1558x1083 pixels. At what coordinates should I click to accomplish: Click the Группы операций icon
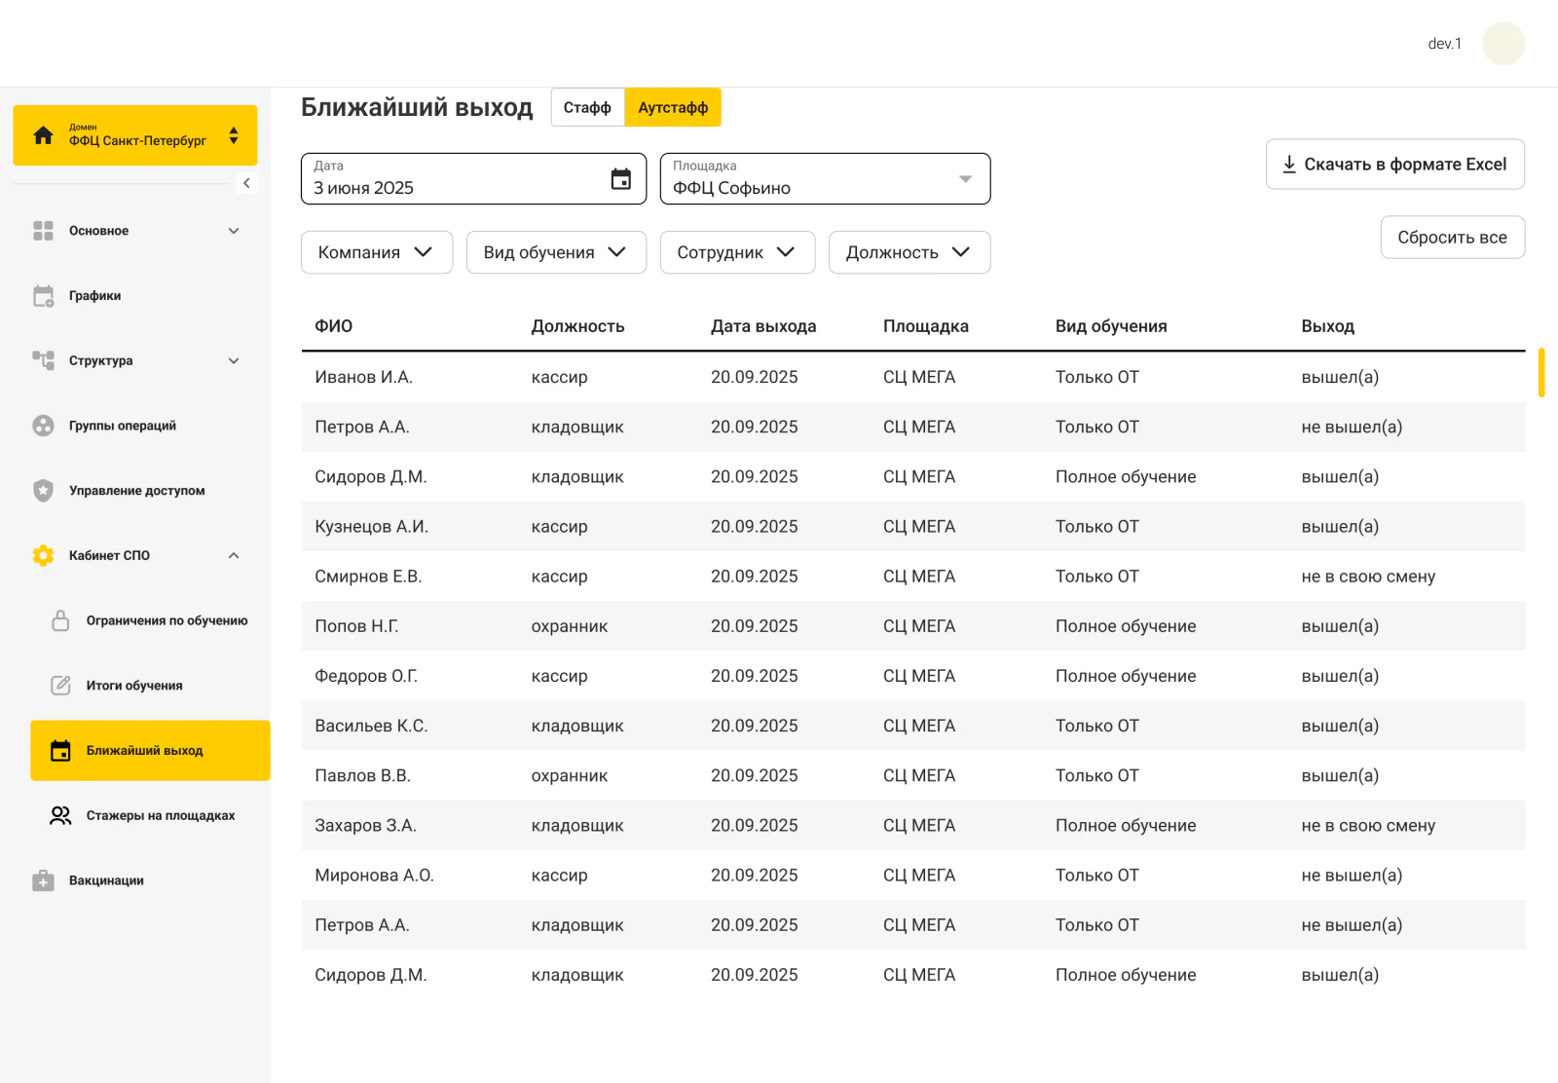click(43, 426)
